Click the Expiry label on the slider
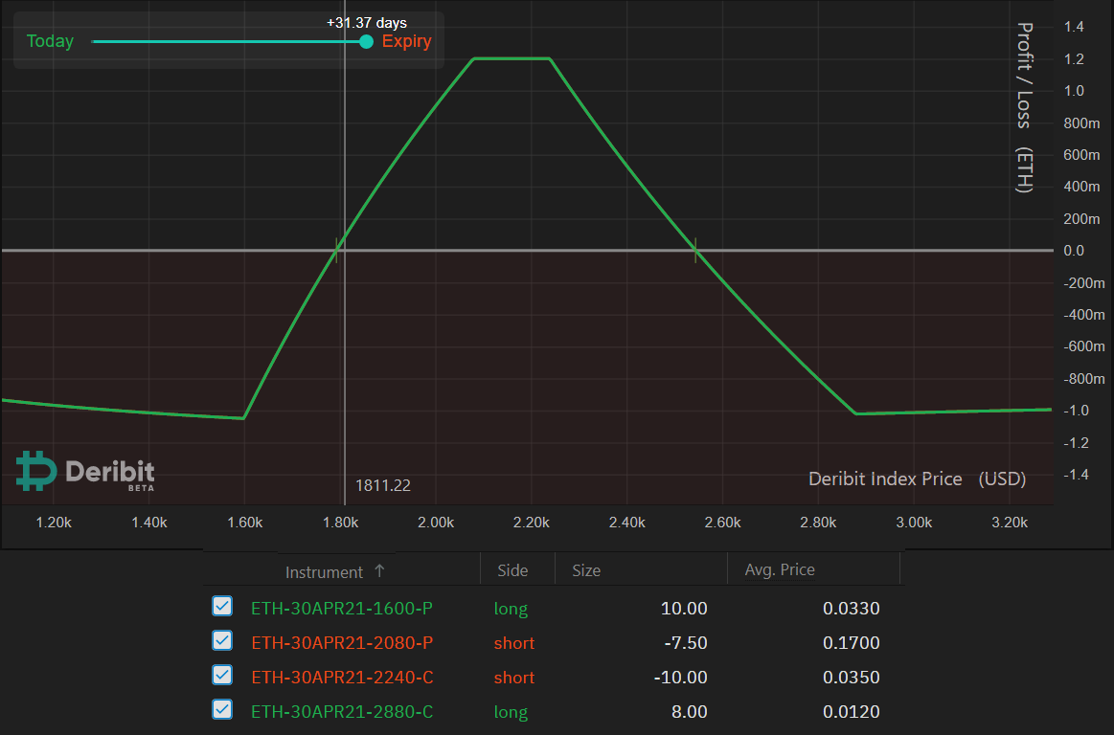Image resolution: width=1114 pixels, height=735 pixels. click(x=406, y=41)
